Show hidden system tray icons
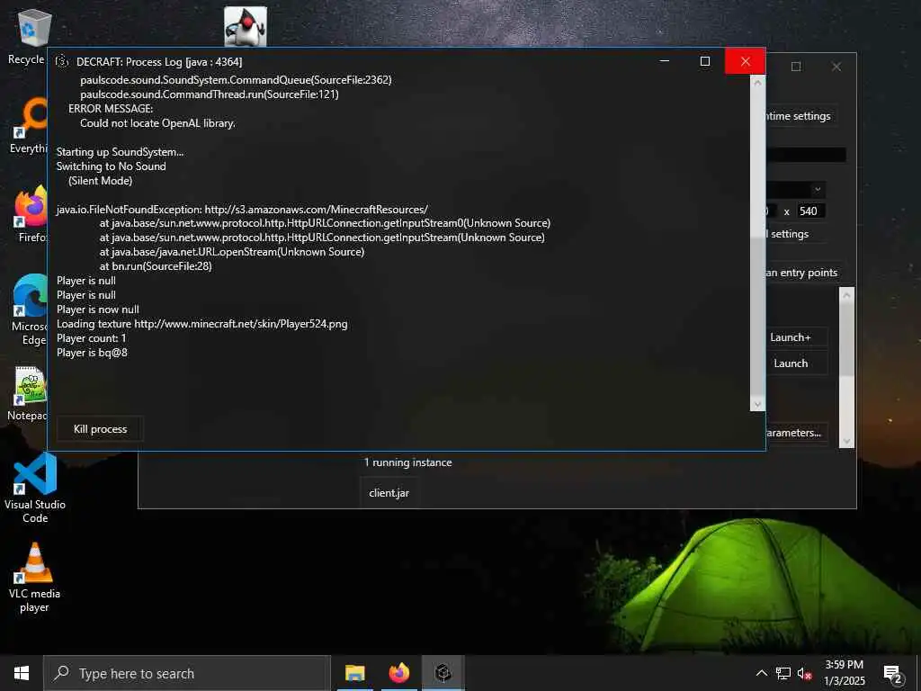This screenshot has height=691, width=921. click(761, 673)
